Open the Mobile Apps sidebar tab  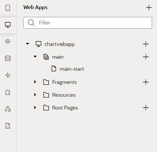coord(8,8)
